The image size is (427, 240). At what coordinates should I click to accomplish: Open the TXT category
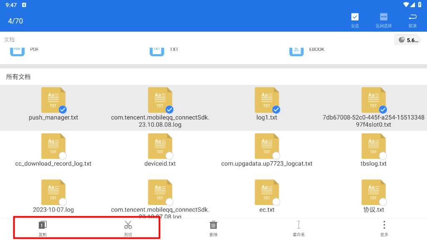click(157, 50)
